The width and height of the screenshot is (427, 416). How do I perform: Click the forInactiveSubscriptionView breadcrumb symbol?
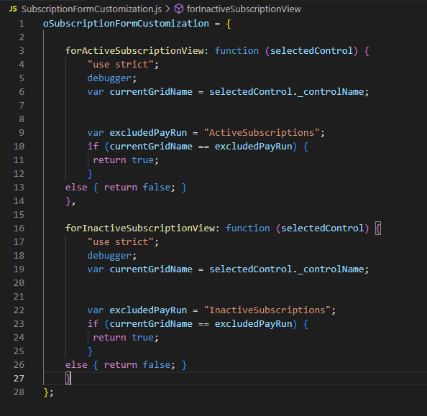click(244, 9)
